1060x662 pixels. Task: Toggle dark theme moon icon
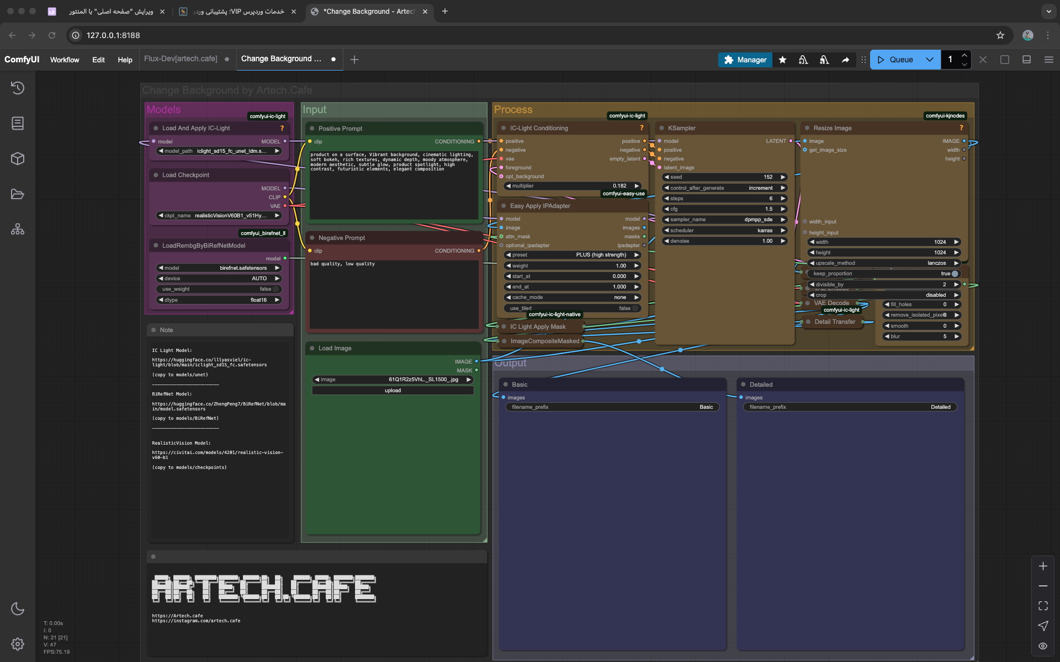(x=17, y=608)
